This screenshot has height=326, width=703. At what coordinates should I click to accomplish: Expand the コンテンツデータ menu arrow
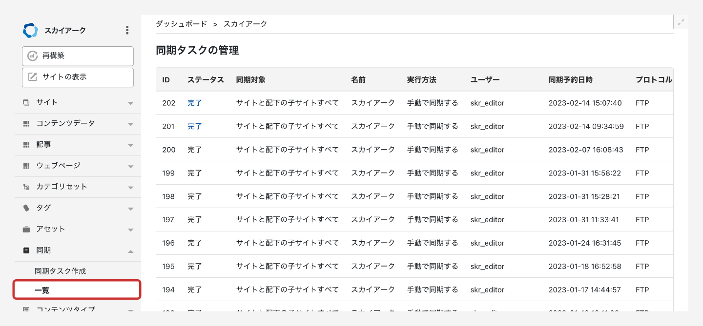click(130, 124)
